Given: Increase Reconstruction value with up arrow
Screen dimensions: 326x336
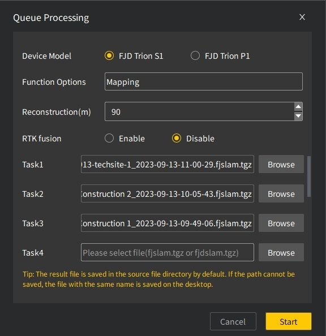Looking at the screenshot, I should click(x=298, y=107).
